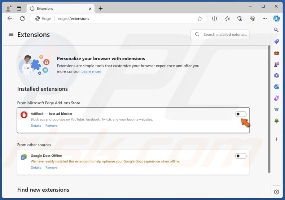This screenshot has height=200, width=285.
Task: Open sidebar Search icon
Action: click(276, 30)
